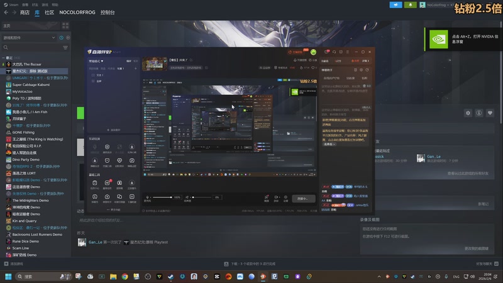Click the 连接中 button
The width and height of the screenshot is (503, 283).
coord(302,199)
